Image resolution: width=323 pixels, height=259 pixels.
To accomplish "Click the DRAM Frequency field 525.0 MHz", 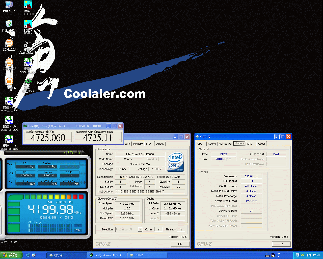I will pyautogui.click(x=251, y=176).
